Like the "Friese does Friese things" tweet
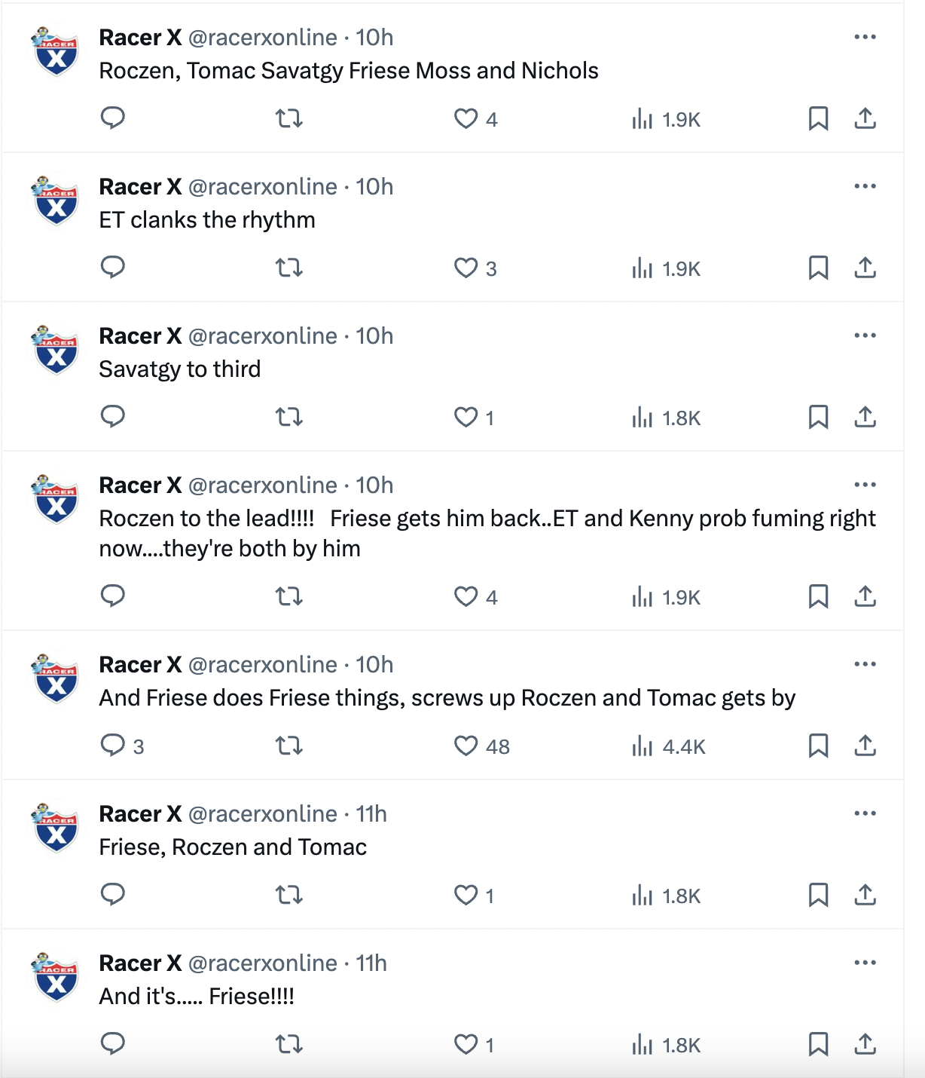The width and height of the screenshot is (925, 1078). tap(466, 746)
